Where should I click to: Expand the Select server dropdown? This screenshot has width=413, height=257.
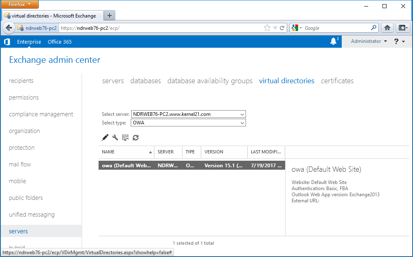pos(188,114)
